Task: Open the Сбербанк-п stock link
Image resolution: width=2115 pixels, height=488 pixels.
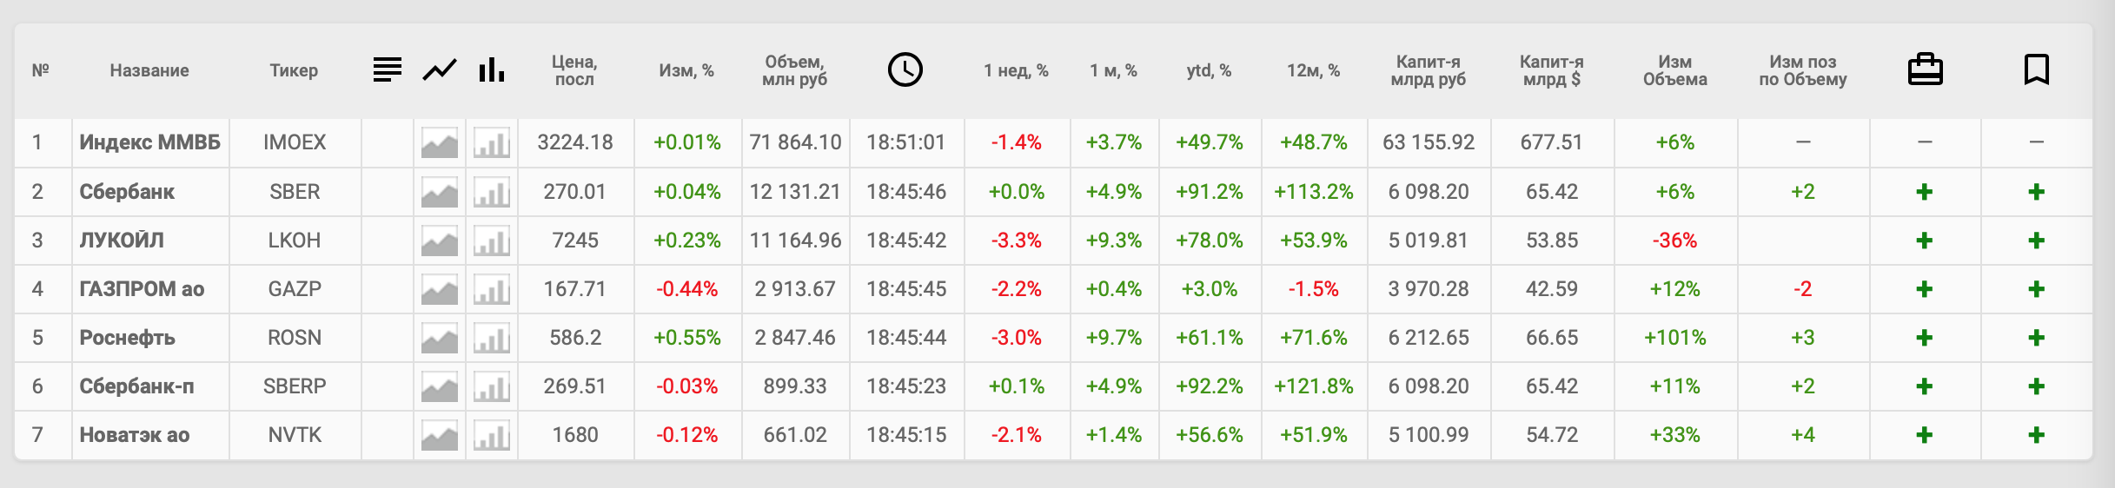Action: (x=136, y=386)
